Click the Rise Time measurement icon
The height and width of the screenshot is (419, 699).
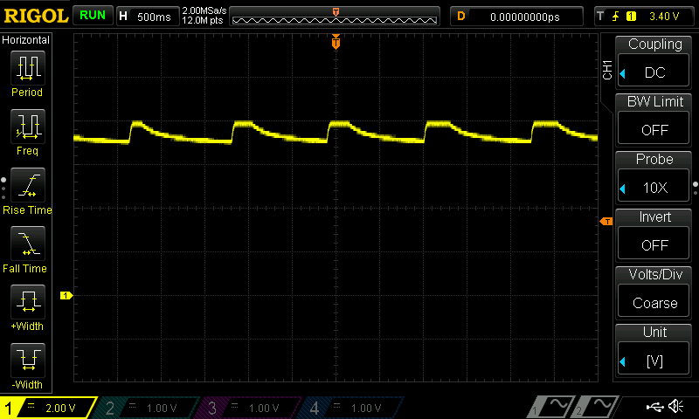coord(26,185)
